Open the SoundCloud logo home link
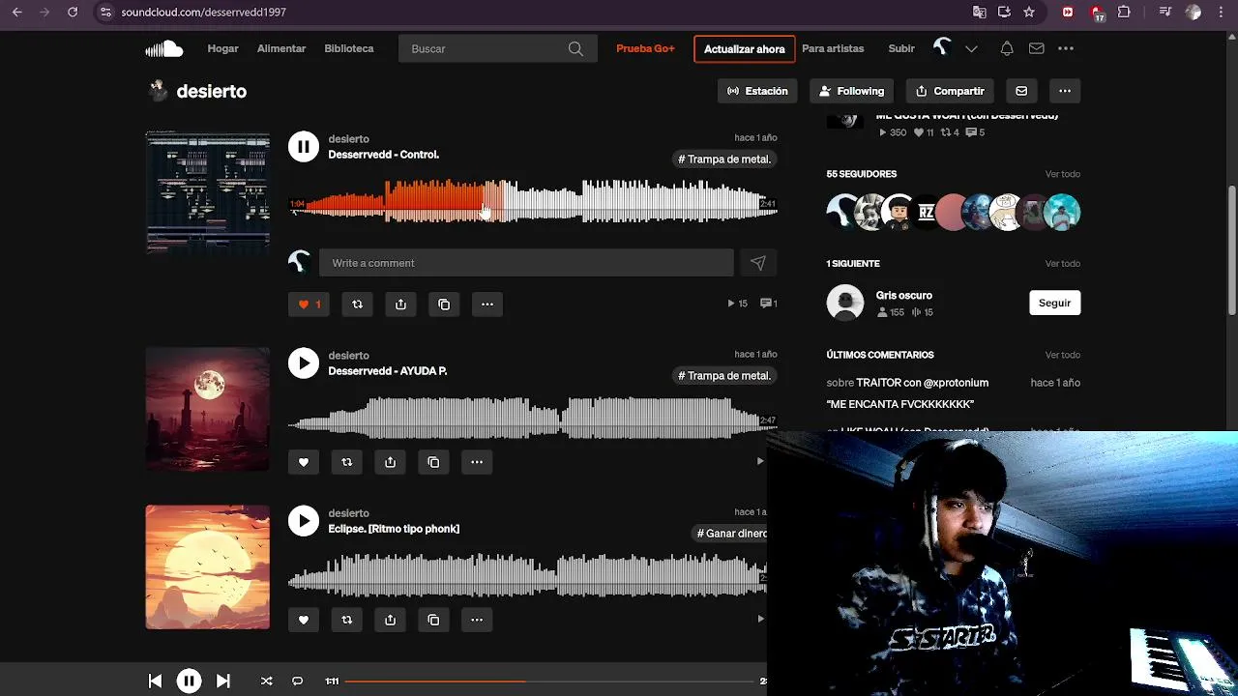Image resolution: width=1238 pixels, height=696 pixels. point(163,48)
